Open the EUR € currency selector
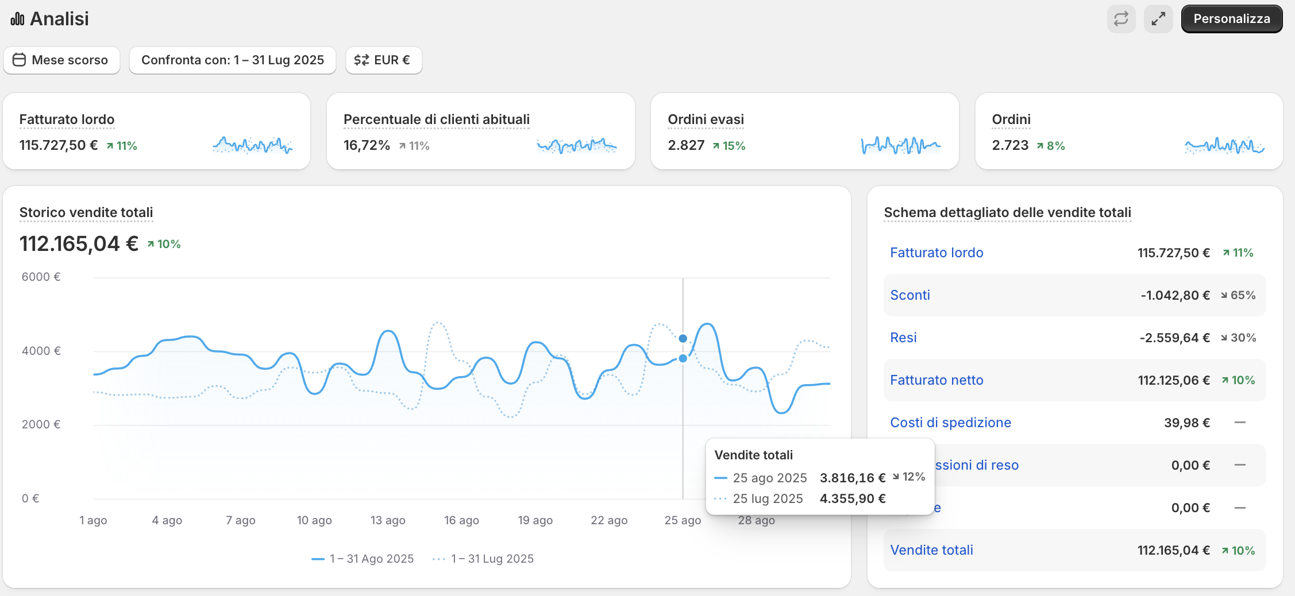The image size is (1295, 596). [x=384, y=60]
